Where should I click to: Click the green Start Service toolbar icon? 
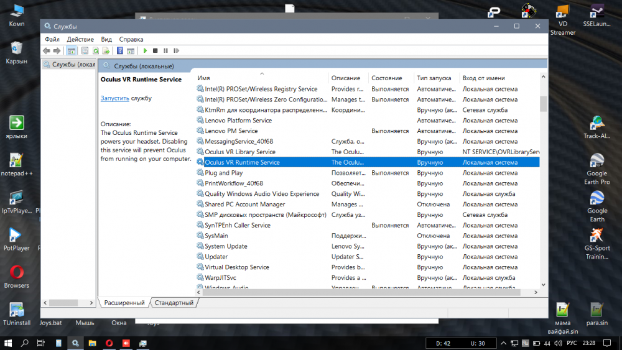[145, 51]
